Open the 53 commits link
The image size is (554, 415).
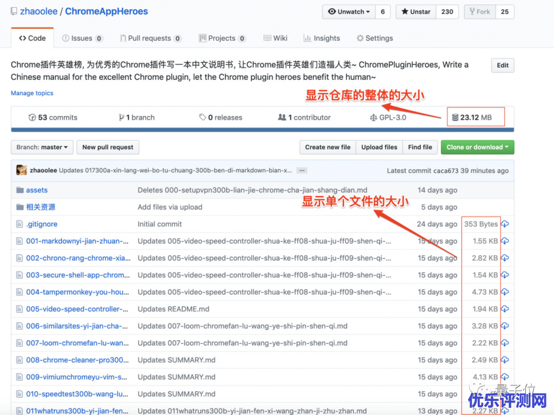53,118
